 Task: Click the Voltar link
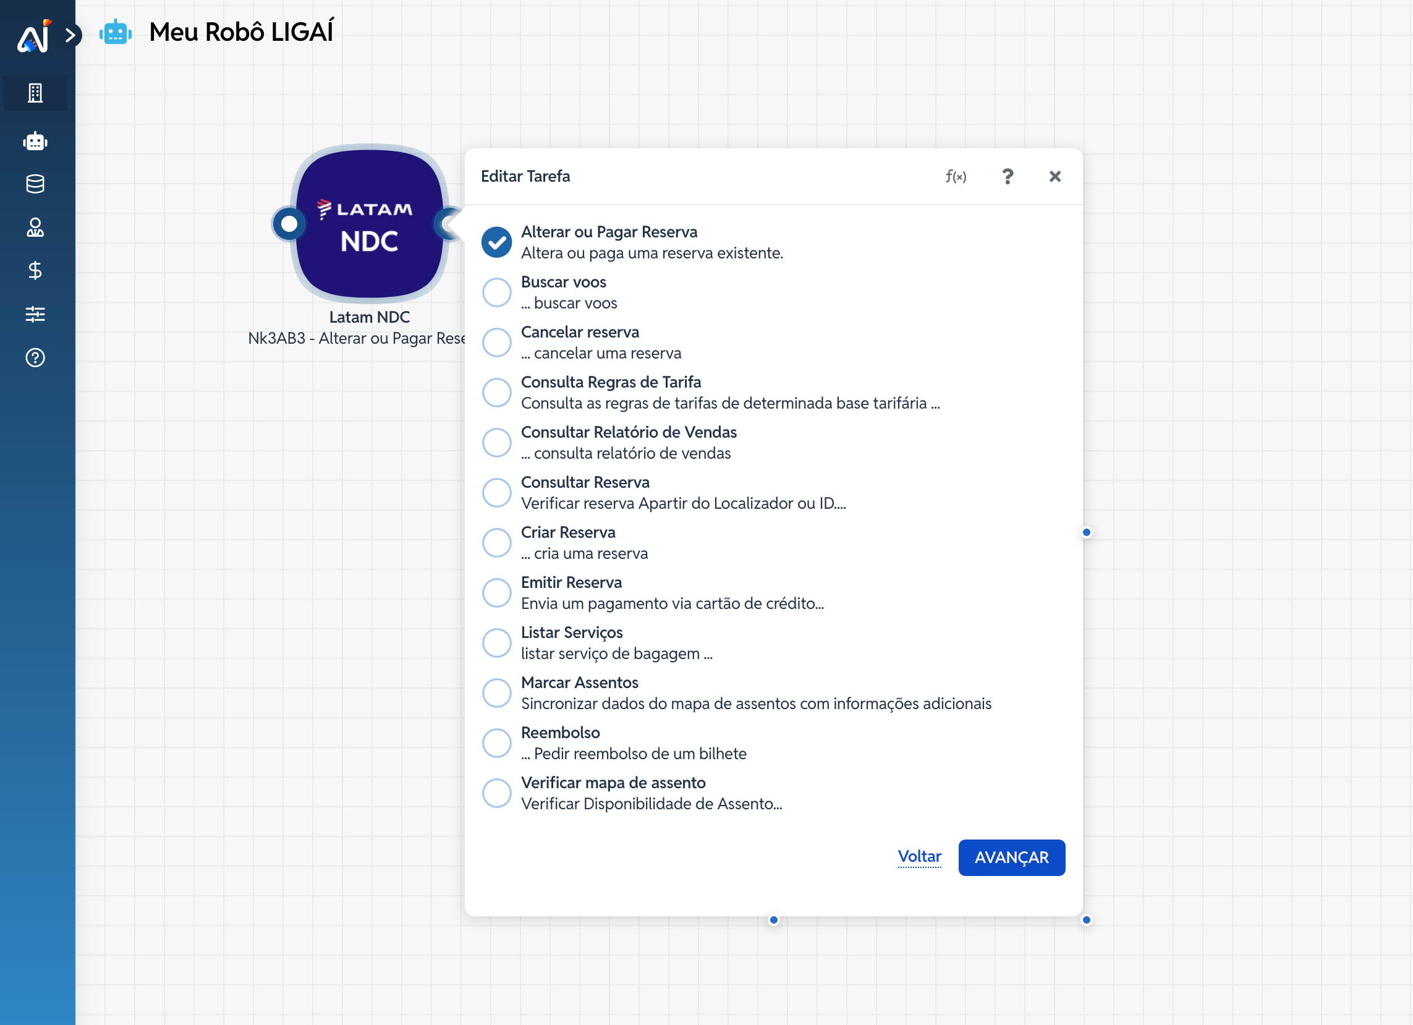click(x=919, y=857)
